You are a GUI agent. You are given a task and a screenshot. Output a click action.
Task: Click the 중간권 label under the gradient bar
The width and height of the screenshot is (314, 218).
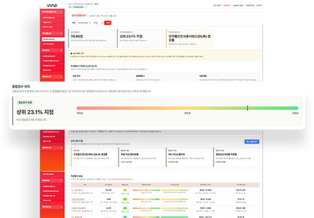188,113
